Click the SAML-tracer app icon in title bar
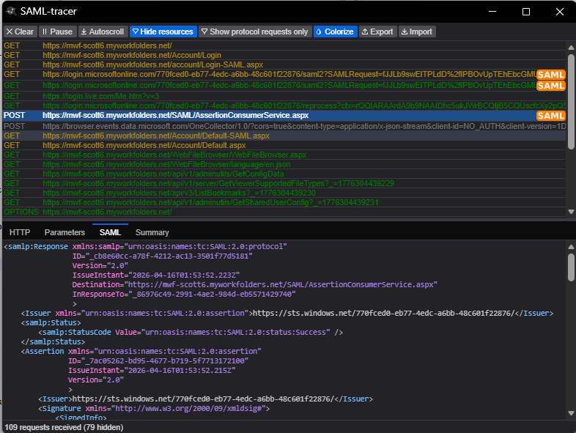The image size is (576, 433). (x=11, y=12)
